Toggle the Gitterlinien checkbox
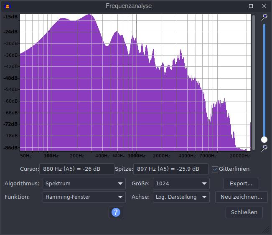This screenshot has height=235, width=272. pos(215,169)
